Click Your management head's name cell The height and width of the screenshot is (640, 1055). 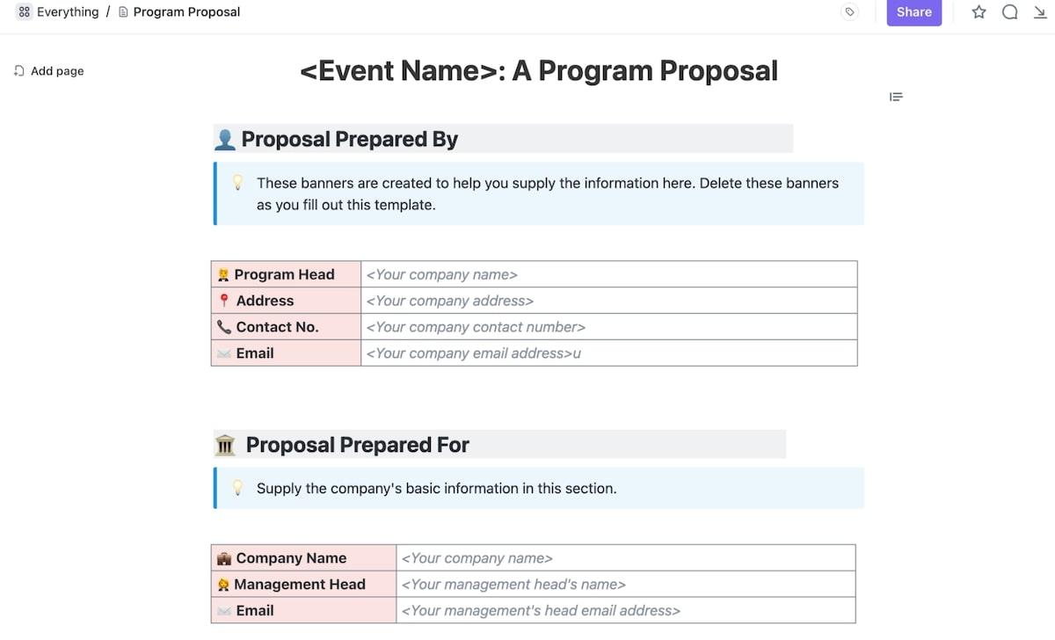625,585
